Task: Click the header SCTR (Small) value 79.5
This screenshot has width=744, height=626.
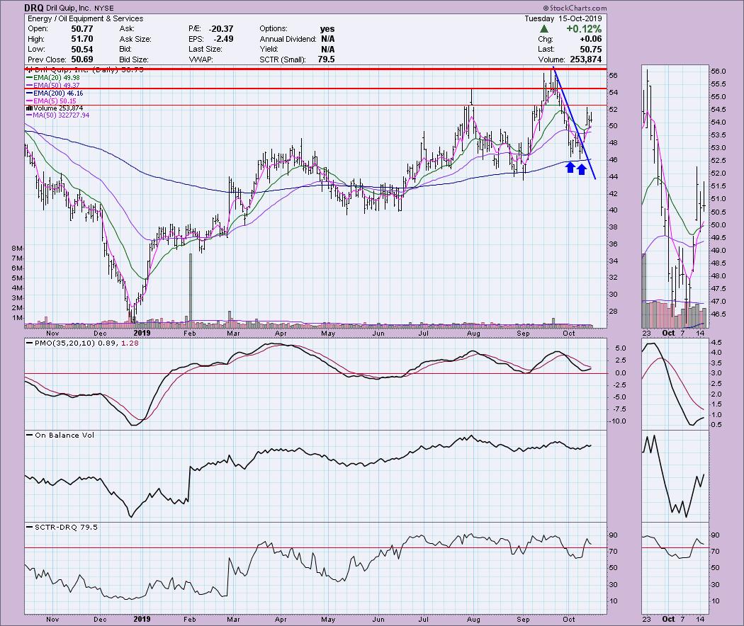Action: pos(327,59)
